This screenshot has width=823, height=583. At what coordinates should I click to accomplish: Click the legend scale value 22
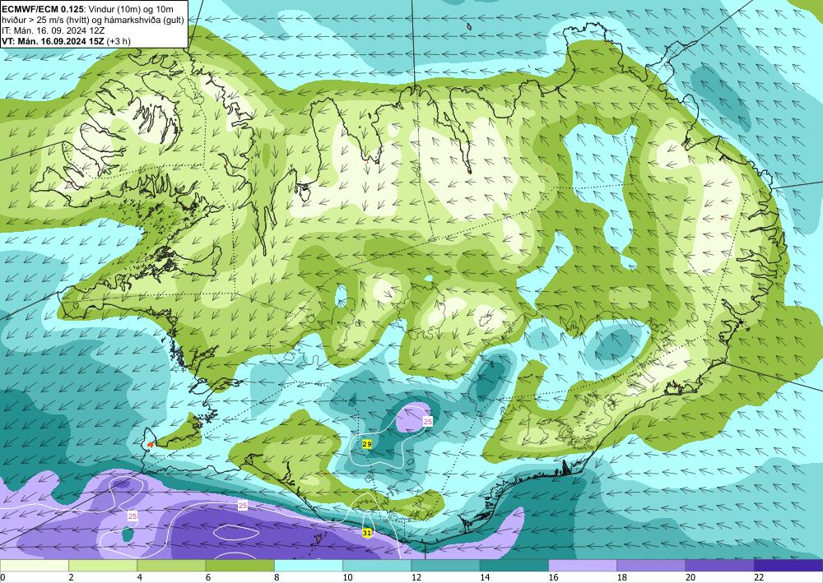[760, 577]
